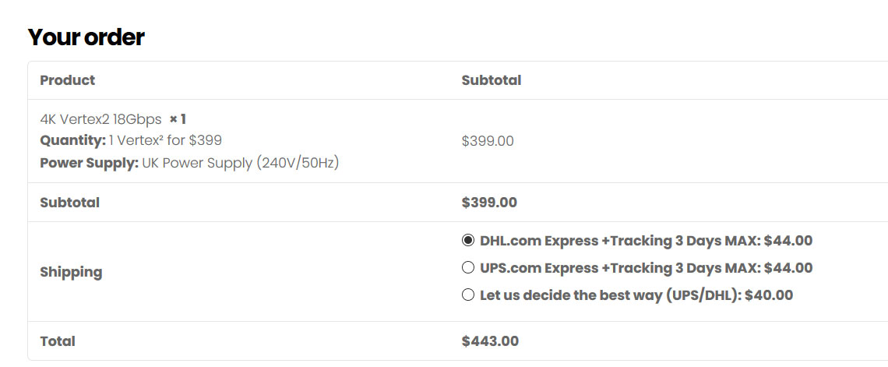Click the Shipping row label
This screenshot has width=888, height=367.
click(72, 273)
